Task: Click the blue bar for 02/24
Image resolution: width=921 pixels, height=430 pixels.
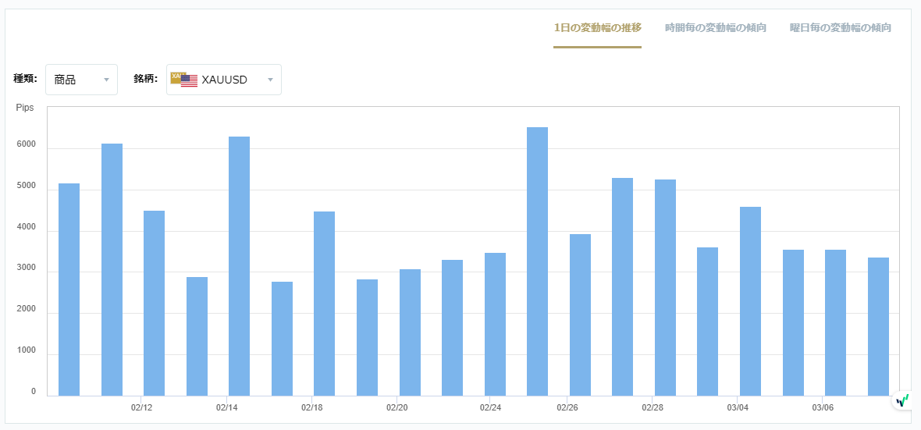Action: [x=495, y=325]
